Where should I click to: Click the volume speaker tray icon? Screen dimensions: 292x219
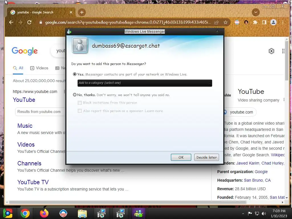pyautogui.click(x=263, y=213)
